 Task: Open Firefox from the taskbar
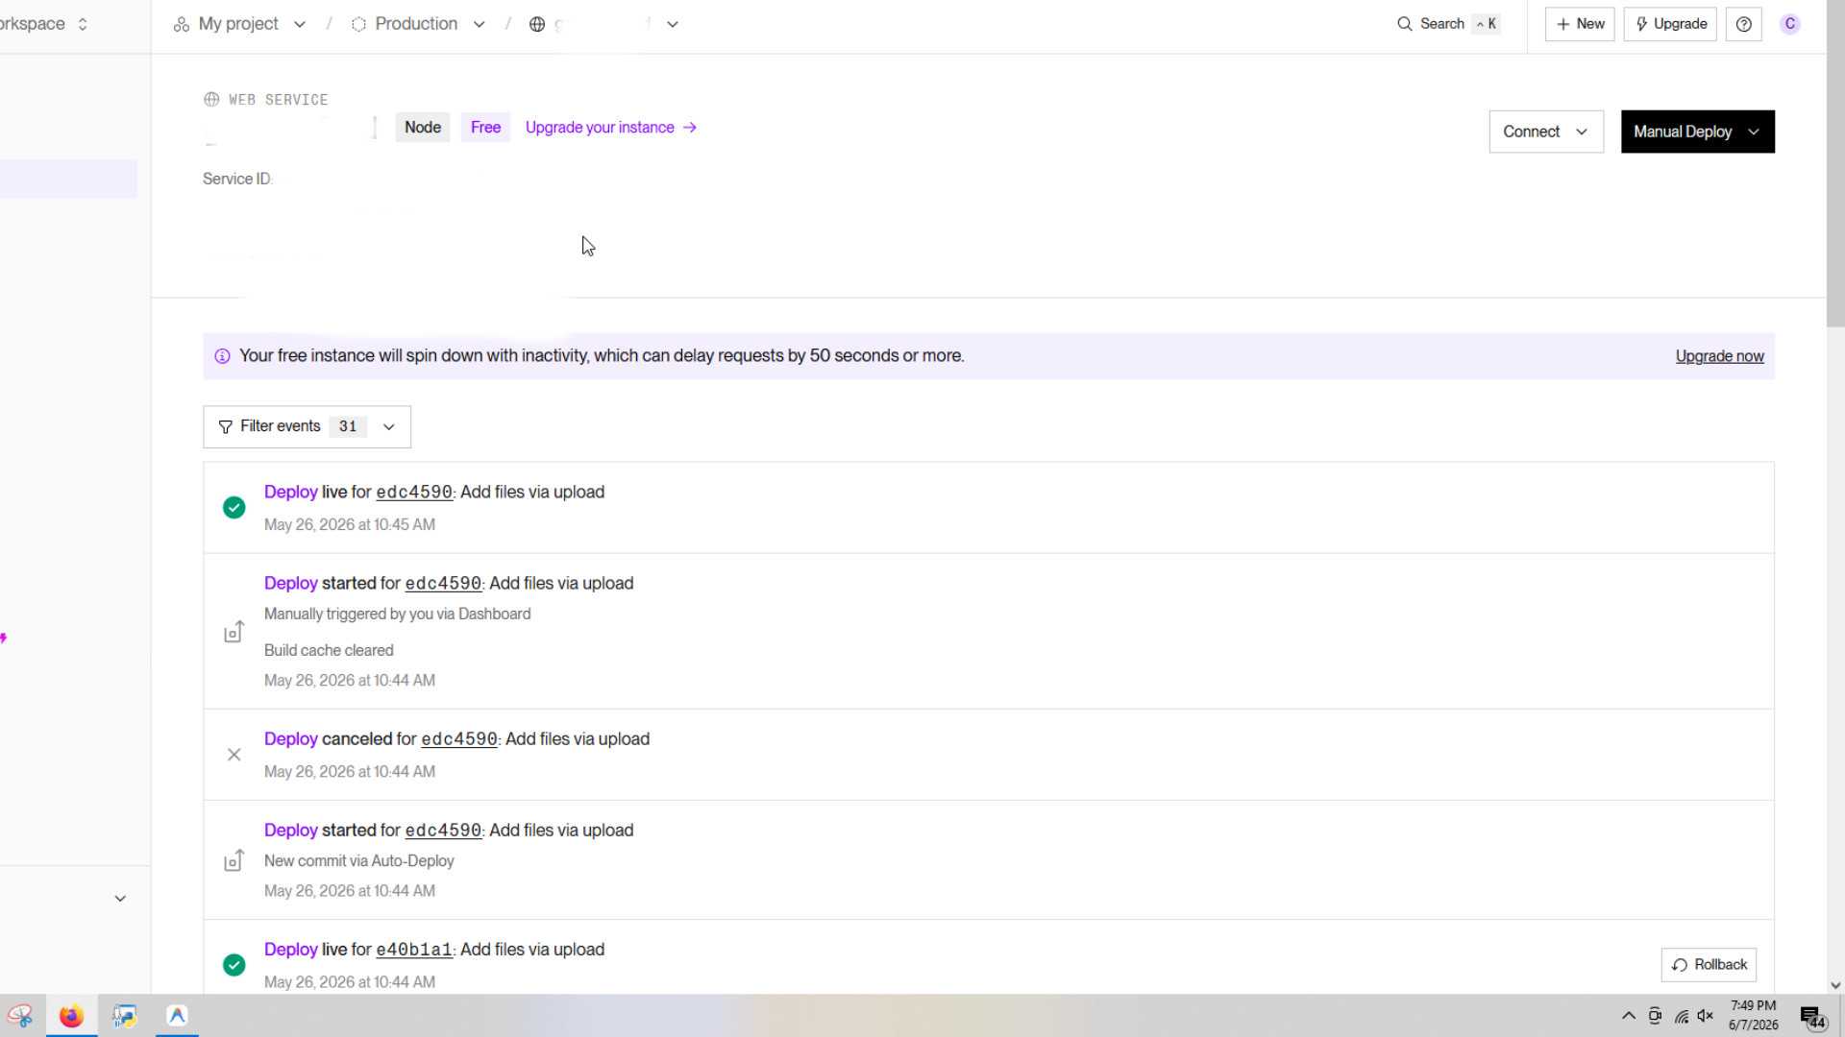(71, 1016)
